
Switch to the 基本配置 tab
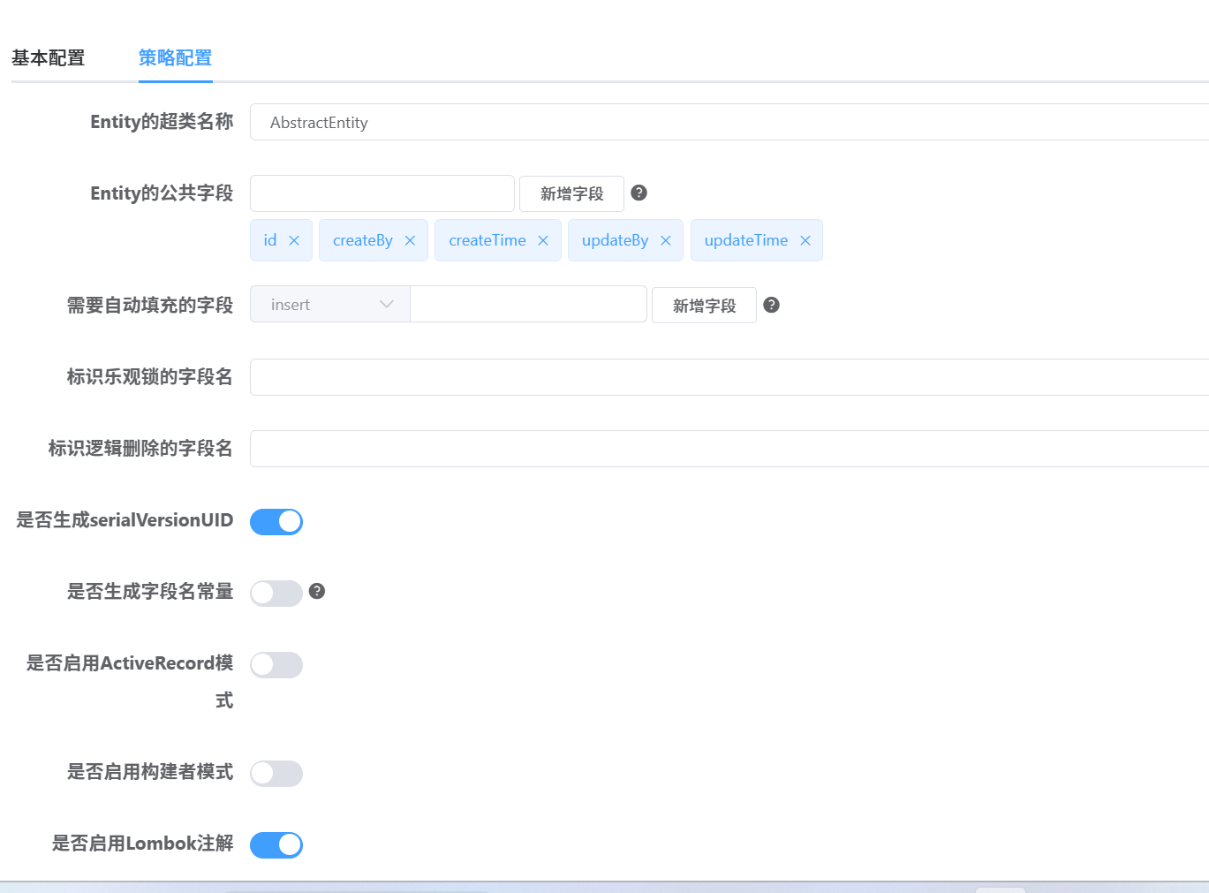47,57
